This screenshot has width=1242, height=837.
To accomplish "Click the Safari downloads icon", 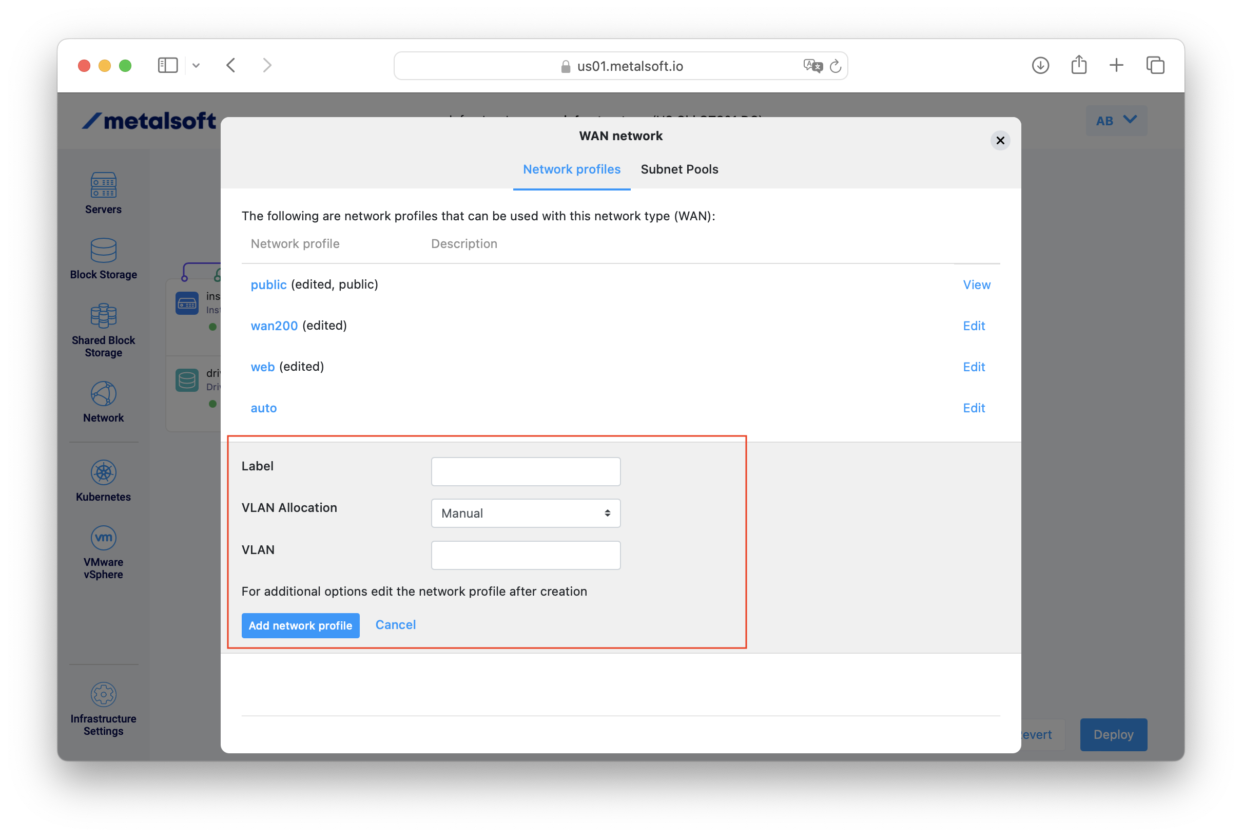I will [1040, 65].
